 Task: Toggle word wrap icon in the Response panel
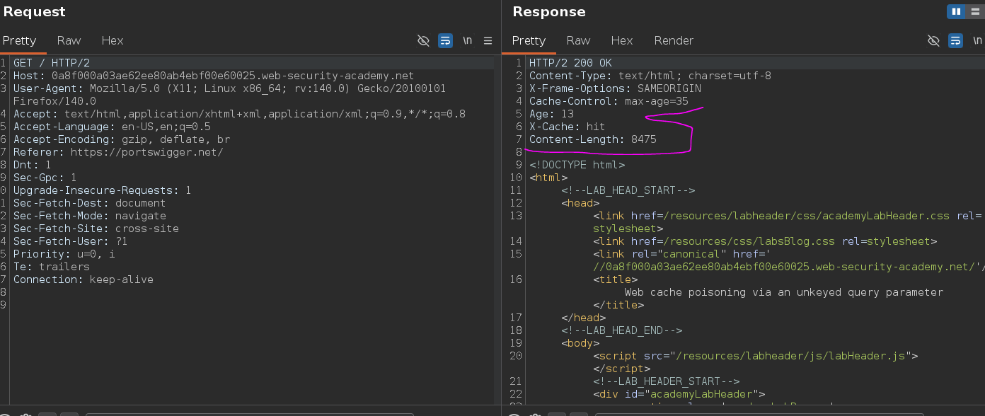(955, 41)
